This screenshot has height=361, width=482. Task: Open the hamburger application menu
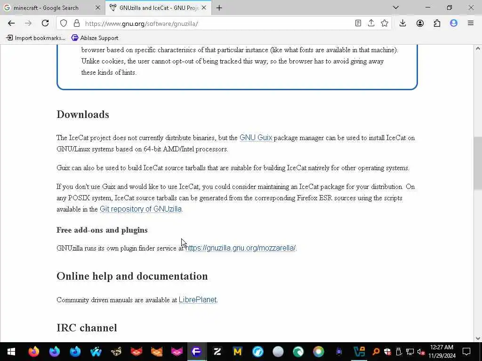click(x=471, y=24)
